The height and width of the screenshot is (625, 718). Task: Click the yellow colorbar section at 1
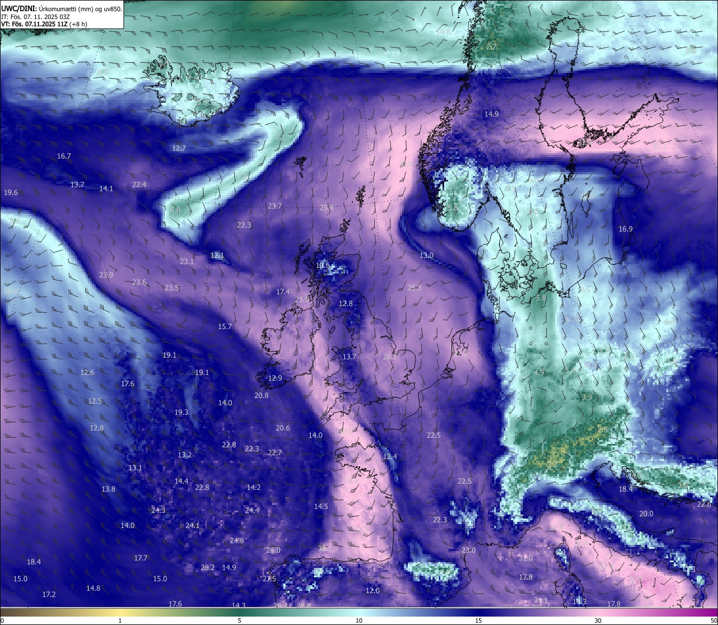coord(120,612)
